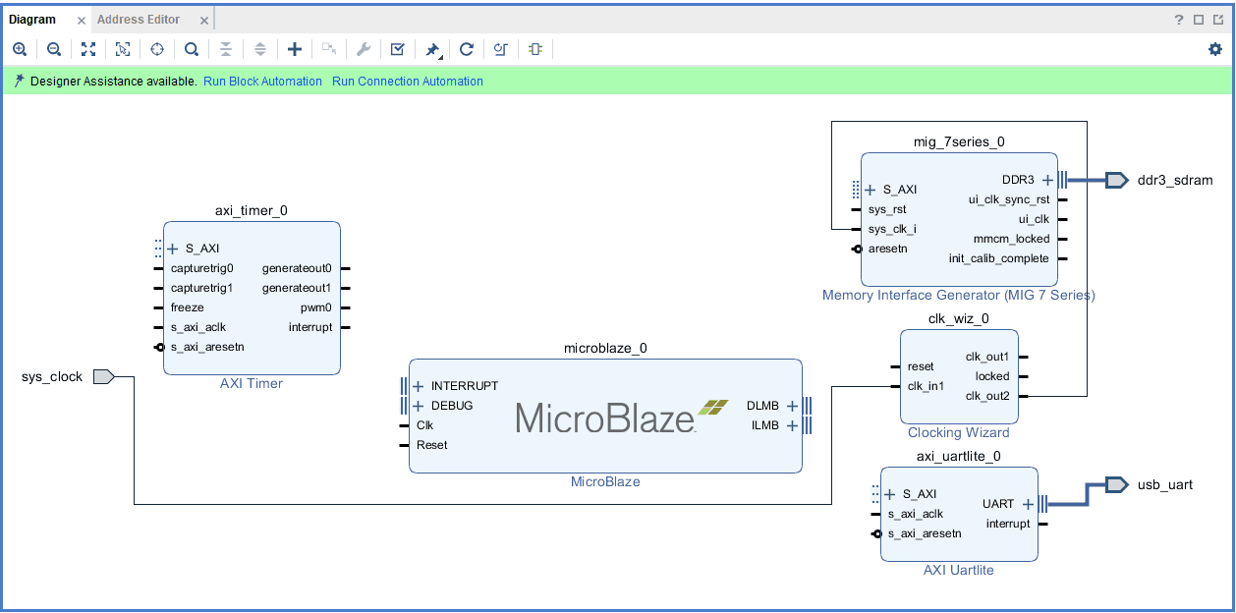Select the Diagram tab
The image size is (1236, 613).
click(x=32, y=20)
